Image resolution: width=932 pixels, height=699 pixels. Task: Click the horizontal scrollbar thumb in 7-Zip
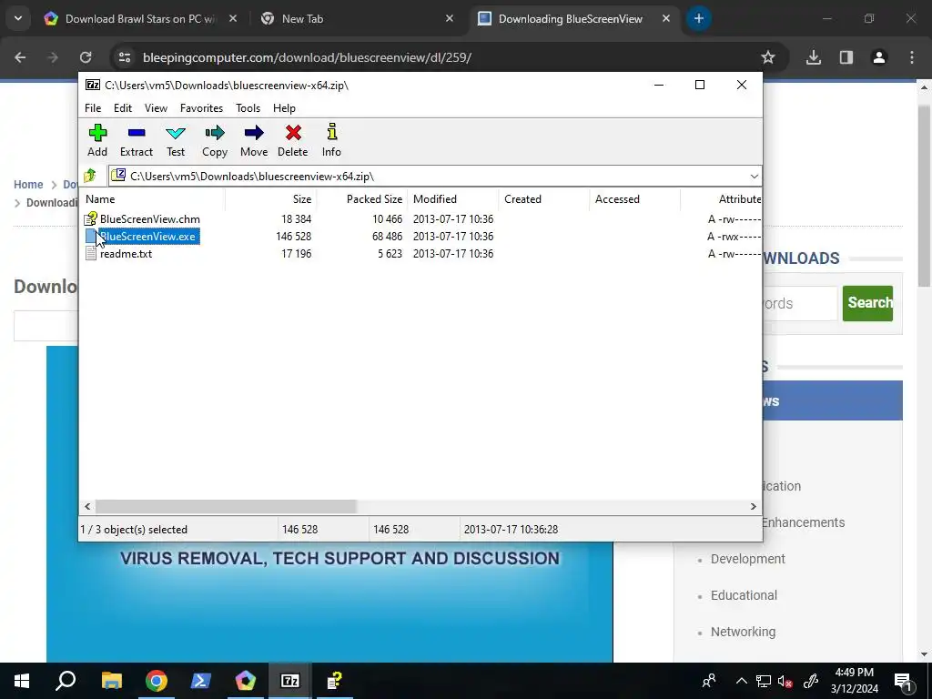point(226,506)
